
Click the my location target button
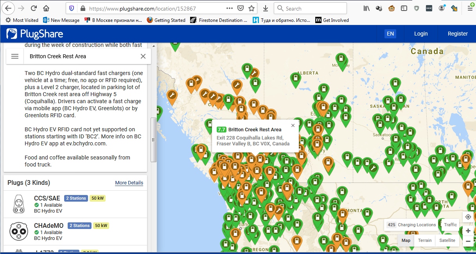(468, 217)
